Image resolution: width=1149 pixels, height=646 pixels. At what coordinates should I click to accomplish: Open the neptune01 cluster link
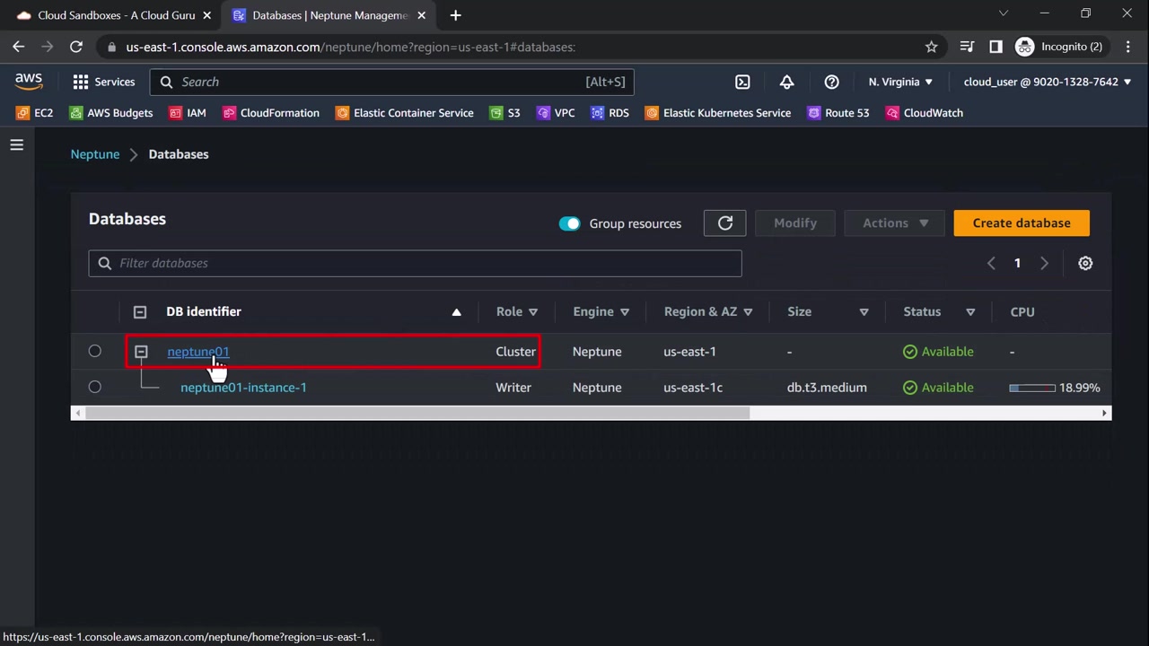pyautogui.click(x=198, y=352)
